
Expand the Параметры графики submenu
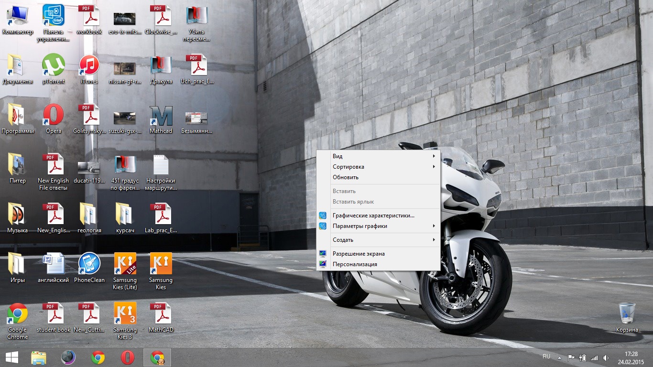(378, 226)
